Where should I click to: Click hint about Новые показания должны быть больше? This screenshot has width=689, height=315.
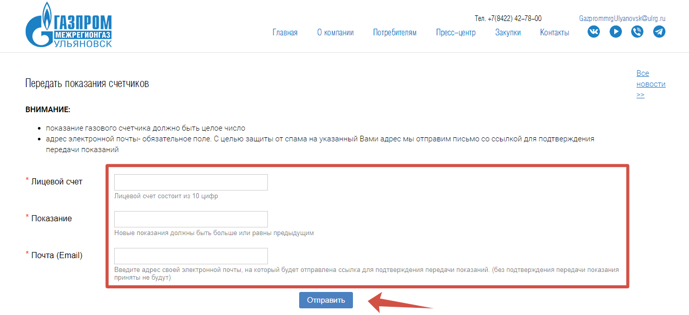point(214,233)
